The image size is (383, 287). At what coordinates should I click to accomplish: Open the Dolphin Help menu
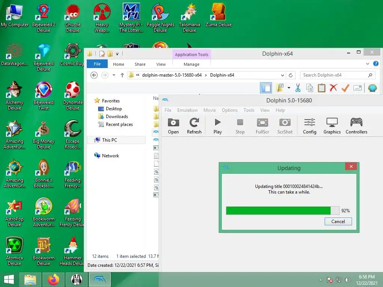coord(280,110)
